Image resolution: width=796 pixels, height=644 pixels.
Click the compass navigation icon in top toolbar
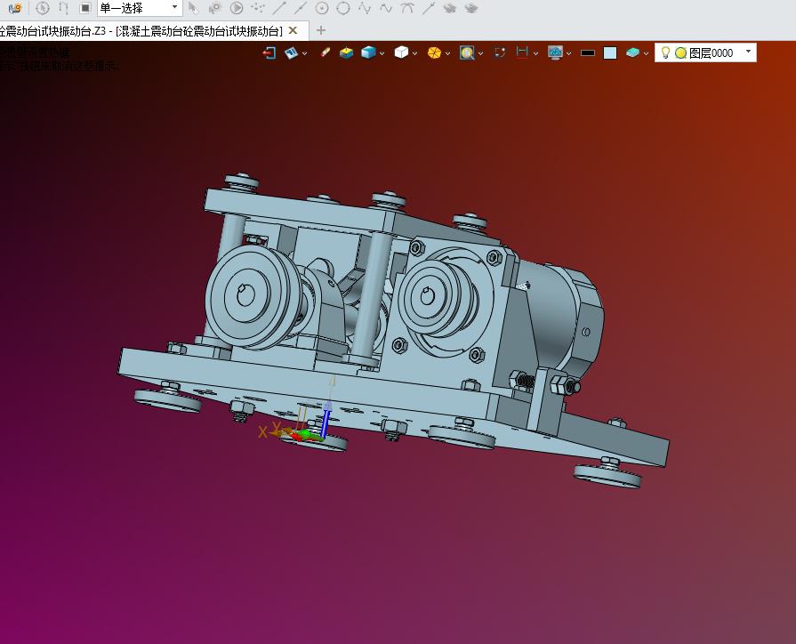(43, 8)
